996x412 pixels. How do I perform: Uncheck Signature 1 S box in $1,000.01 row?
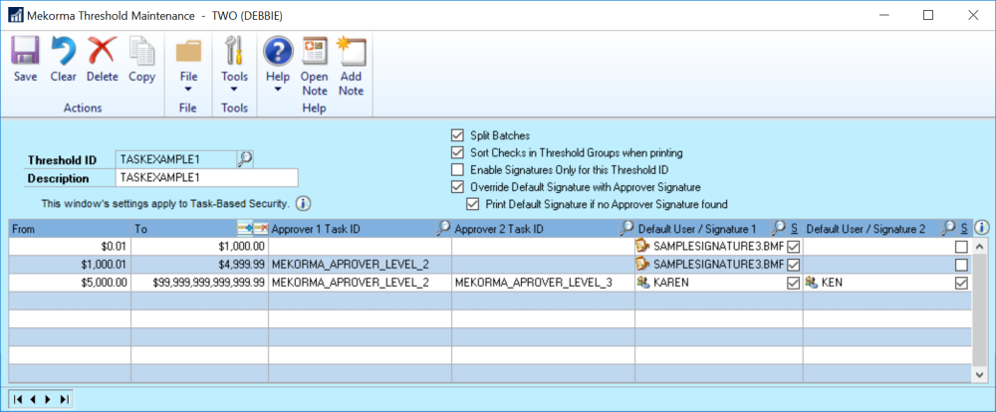(793, 264)
